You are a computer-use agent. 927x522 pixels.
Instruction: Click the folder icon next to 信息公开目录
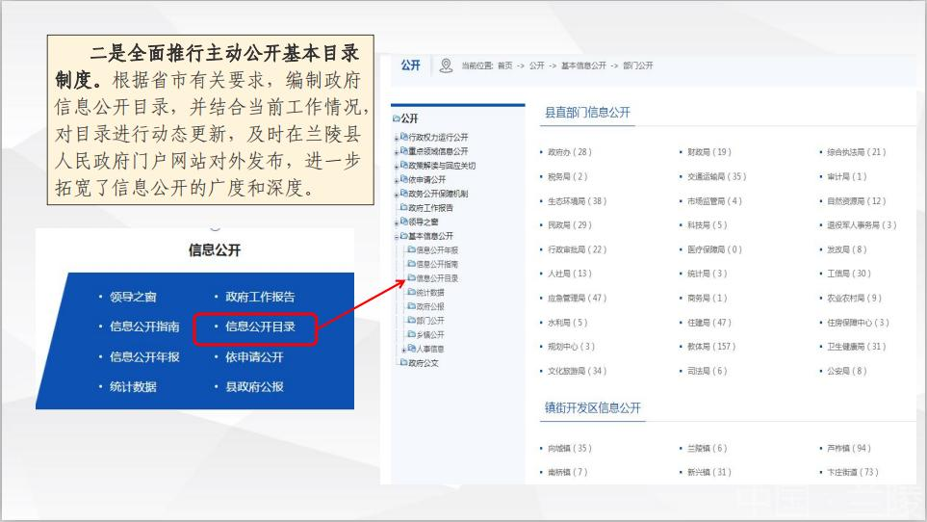pyautogui.click(x=412, y=277)
